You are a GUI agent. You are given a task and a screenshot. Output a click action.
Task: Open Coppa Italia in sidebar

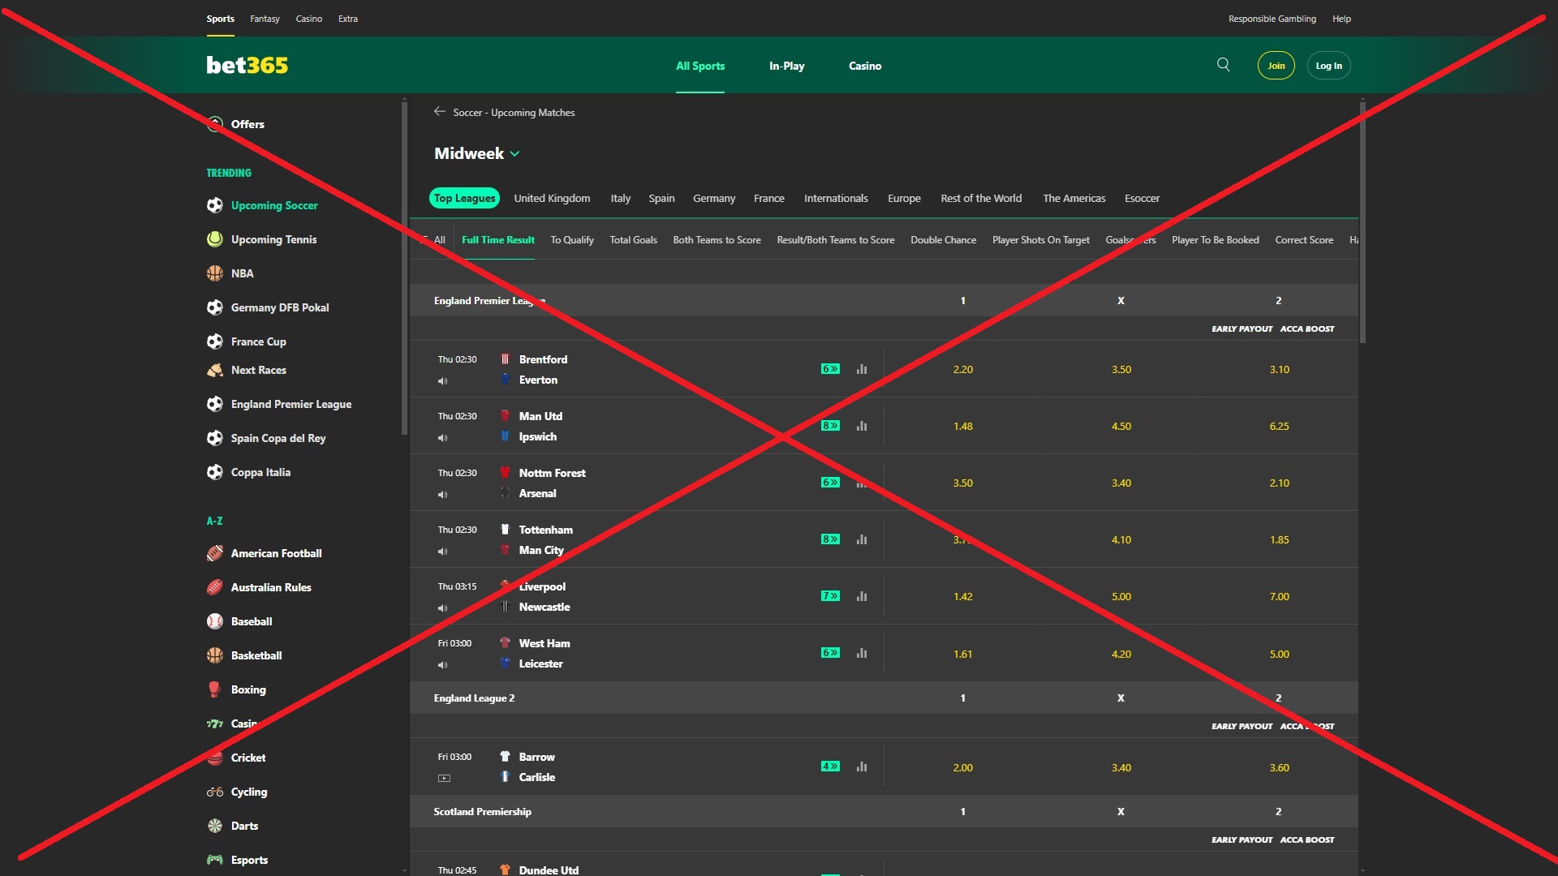tap(260, 472)
